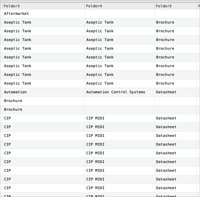
Task: Select the Folder3 Aseptic Tank cell directly above Automation
Action: click(18, 83)
